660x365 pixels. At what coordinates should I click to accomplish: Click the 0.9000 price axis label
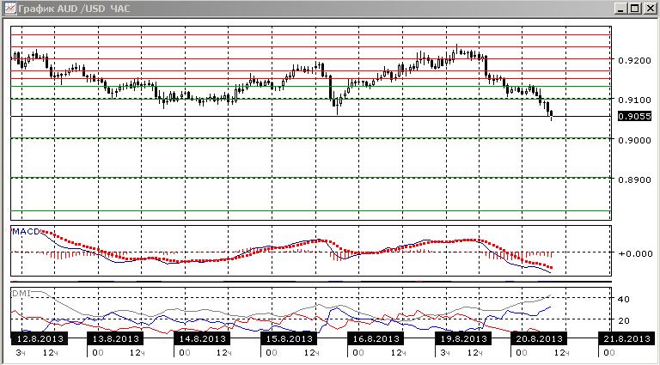[x=634, y=140]
